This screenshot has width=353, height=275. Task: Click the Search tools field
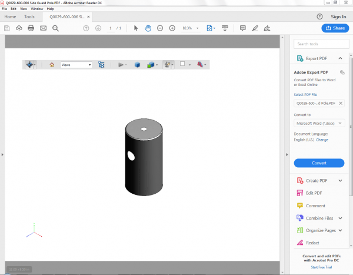321,44
